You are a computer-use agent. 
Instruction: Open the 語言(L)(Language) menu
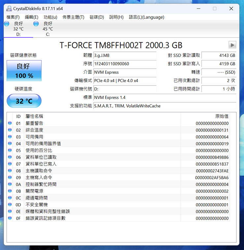pos(146,17)
